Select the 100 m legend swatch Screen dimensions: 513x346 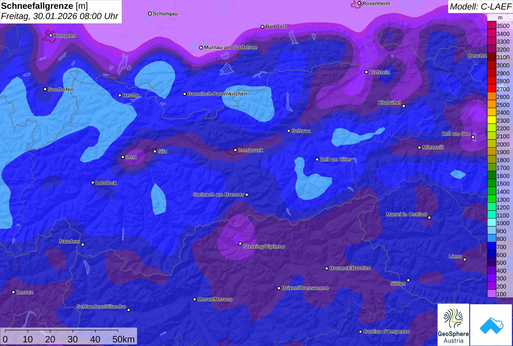click(491, 294)
